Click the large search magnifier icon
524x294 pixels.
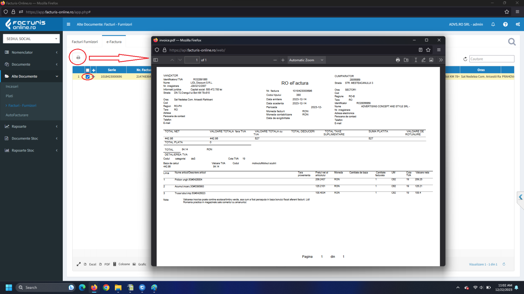click(x=512, y=42)
